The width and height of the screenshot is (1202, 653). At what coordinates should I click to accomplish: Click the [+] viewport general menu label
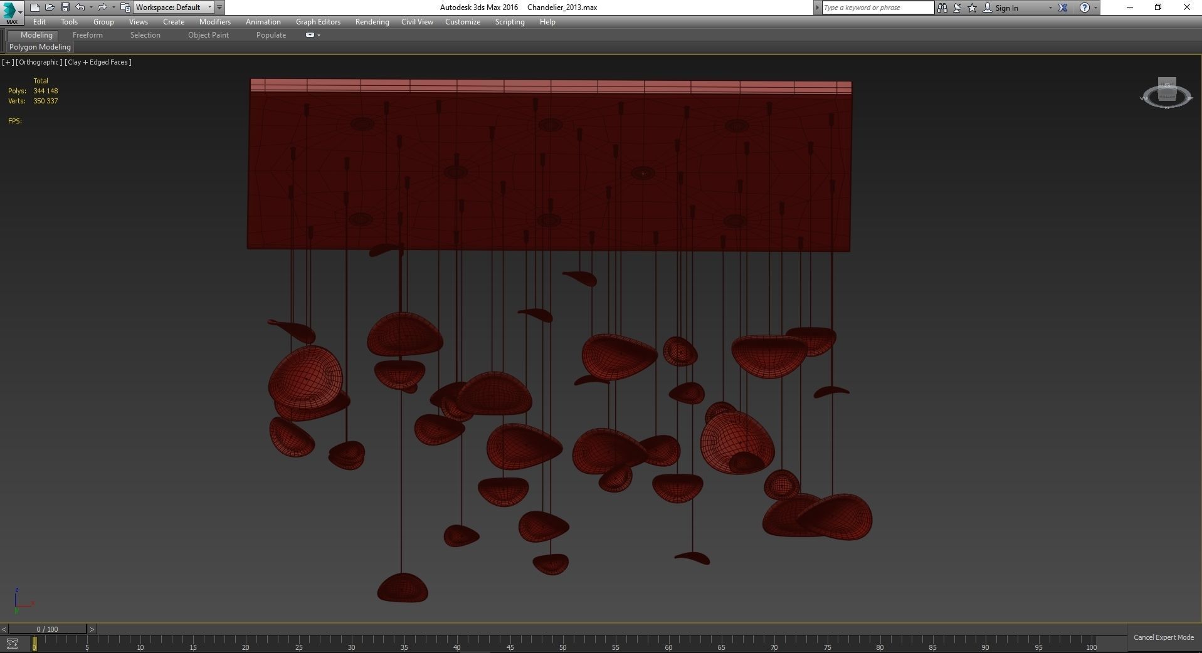(x=8, y=62)
